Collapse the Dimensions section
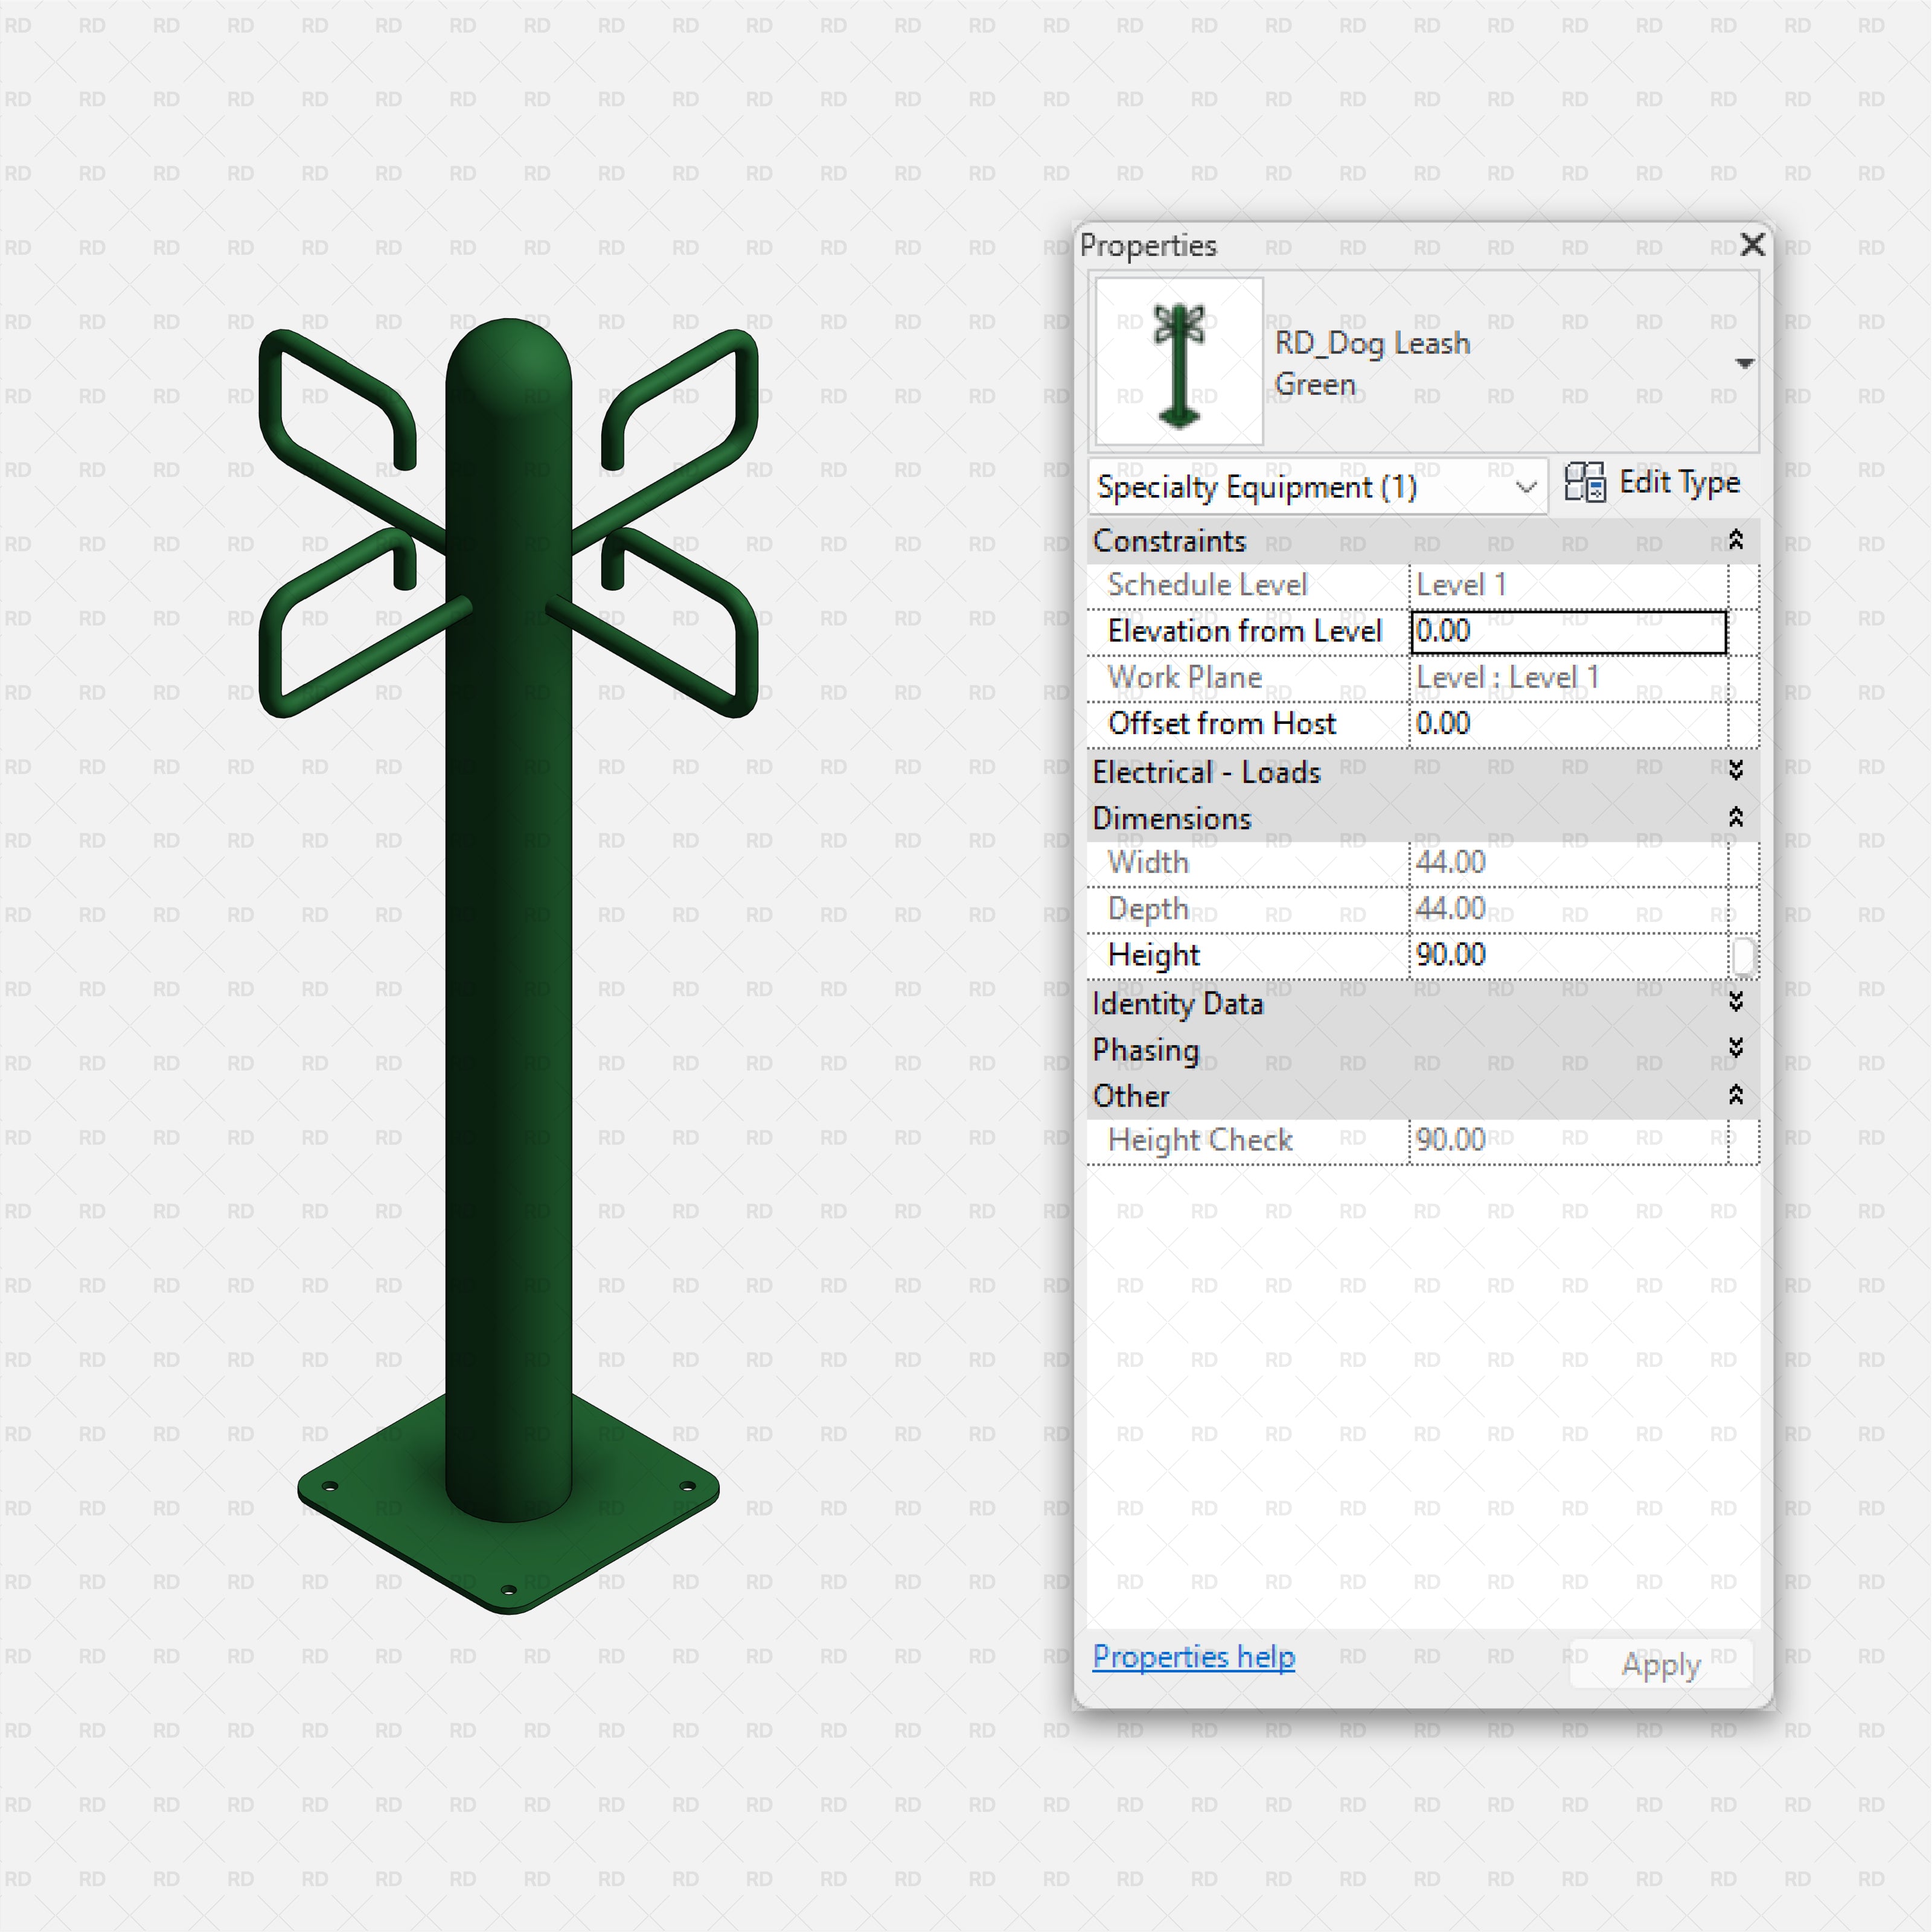 (x=1736, y=818)
